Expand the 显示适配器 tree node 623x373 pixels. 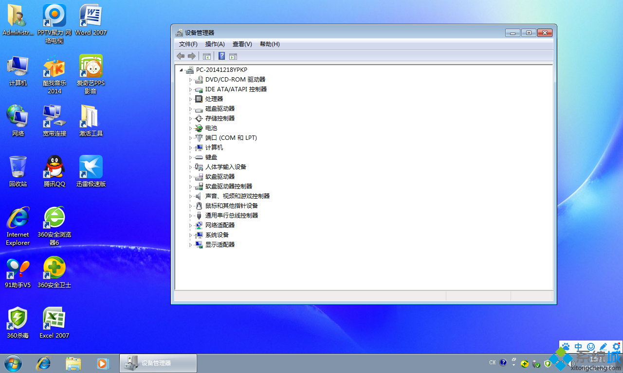click(x=191, y=245)
